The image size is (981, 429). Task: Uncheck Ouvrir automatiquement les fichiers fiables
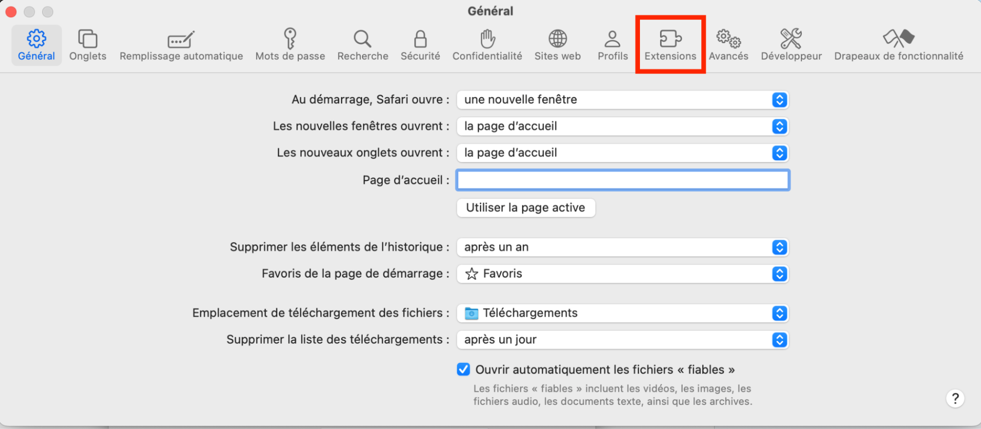tap(463, 369)
